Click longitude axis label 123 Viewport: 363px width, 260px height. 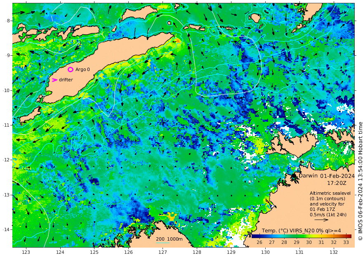tap(26, 252)
